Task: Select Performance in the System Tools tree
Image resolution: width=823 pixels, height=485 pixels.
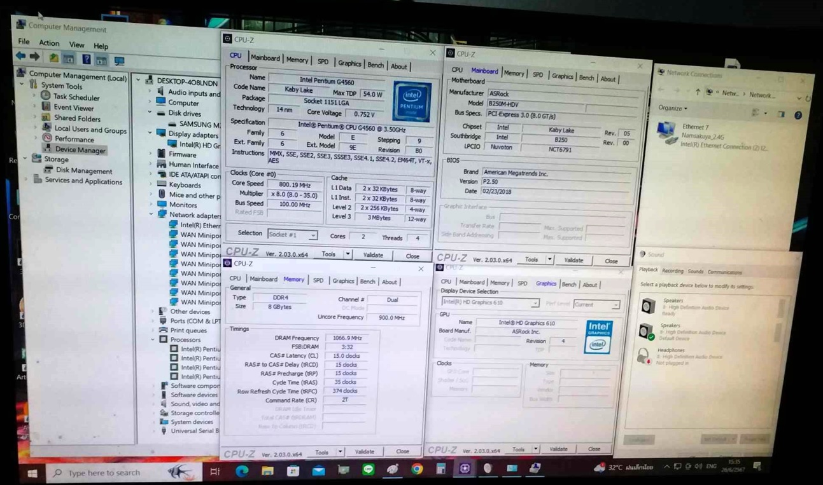Action: (68, 139)
